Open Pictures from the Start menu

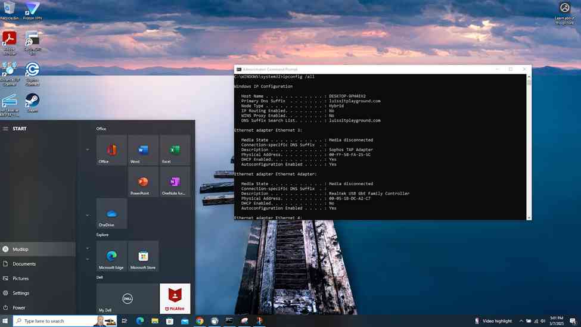point(38,278)
